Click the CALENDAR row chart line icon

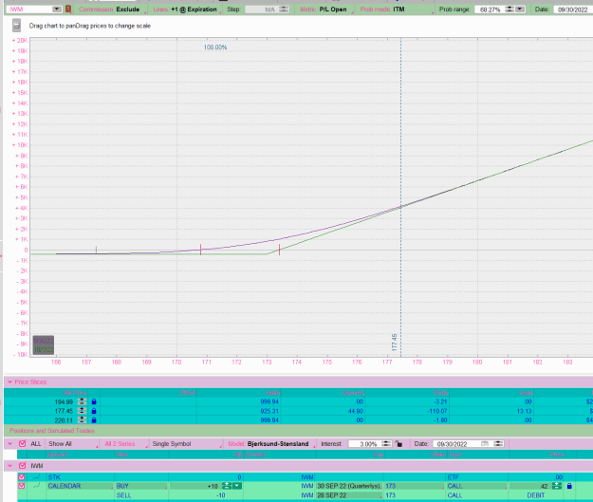coord(36,486)
